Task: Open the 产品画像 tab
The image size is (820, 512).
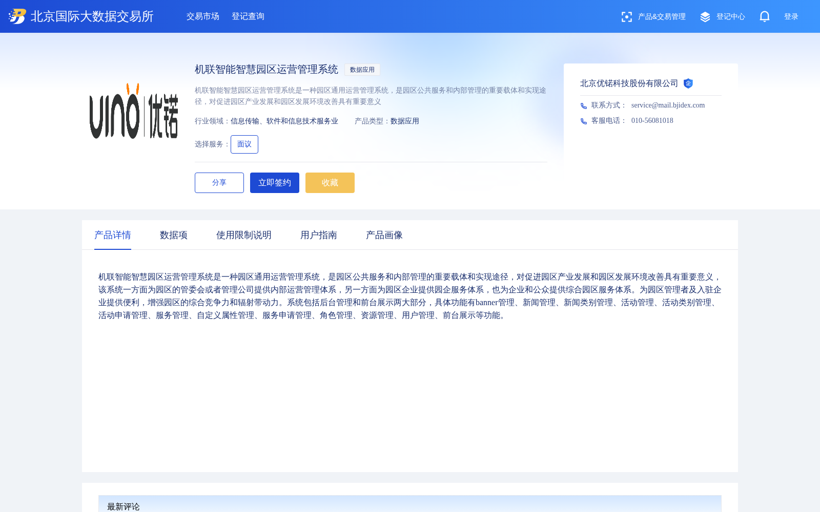Action: click(x=384, y=235)
